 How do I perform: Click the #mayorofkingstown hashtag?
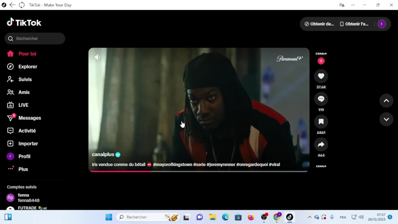(x=173, y=165)
